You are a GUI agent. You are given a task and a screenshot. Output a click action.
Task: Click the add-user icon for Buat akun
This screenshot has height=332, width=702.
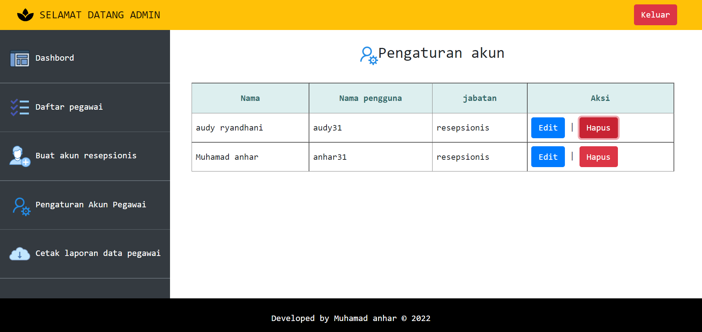point(20,156)
